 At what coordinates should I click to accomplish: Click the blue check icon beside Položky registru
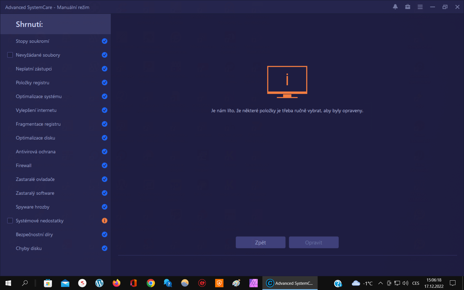point(104,83)
